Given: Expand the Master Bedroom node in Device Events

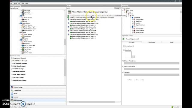Looking at the screenshot, I should 19,23.
